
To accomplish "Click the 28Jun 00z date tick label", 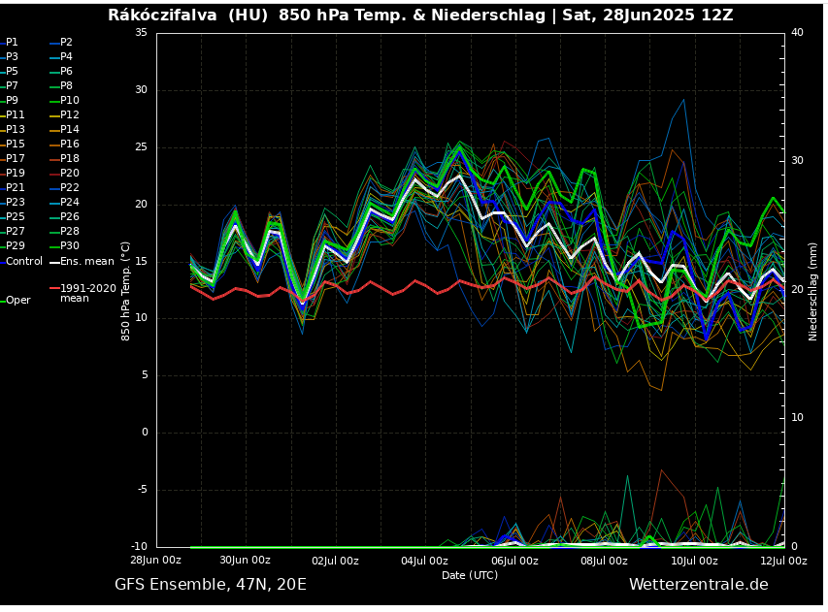I will click(155, 561).
